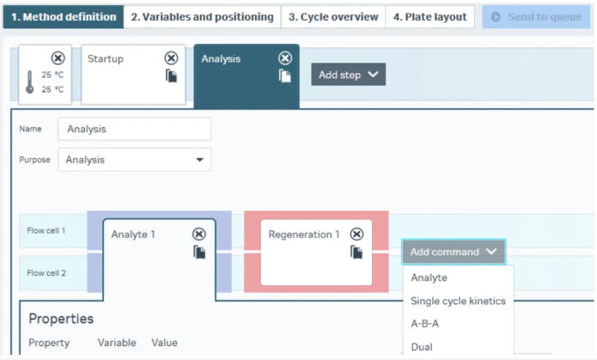The image size is (597, 360).
Task: Duplicate the Analysis step with copy icon
Action: 285,76
